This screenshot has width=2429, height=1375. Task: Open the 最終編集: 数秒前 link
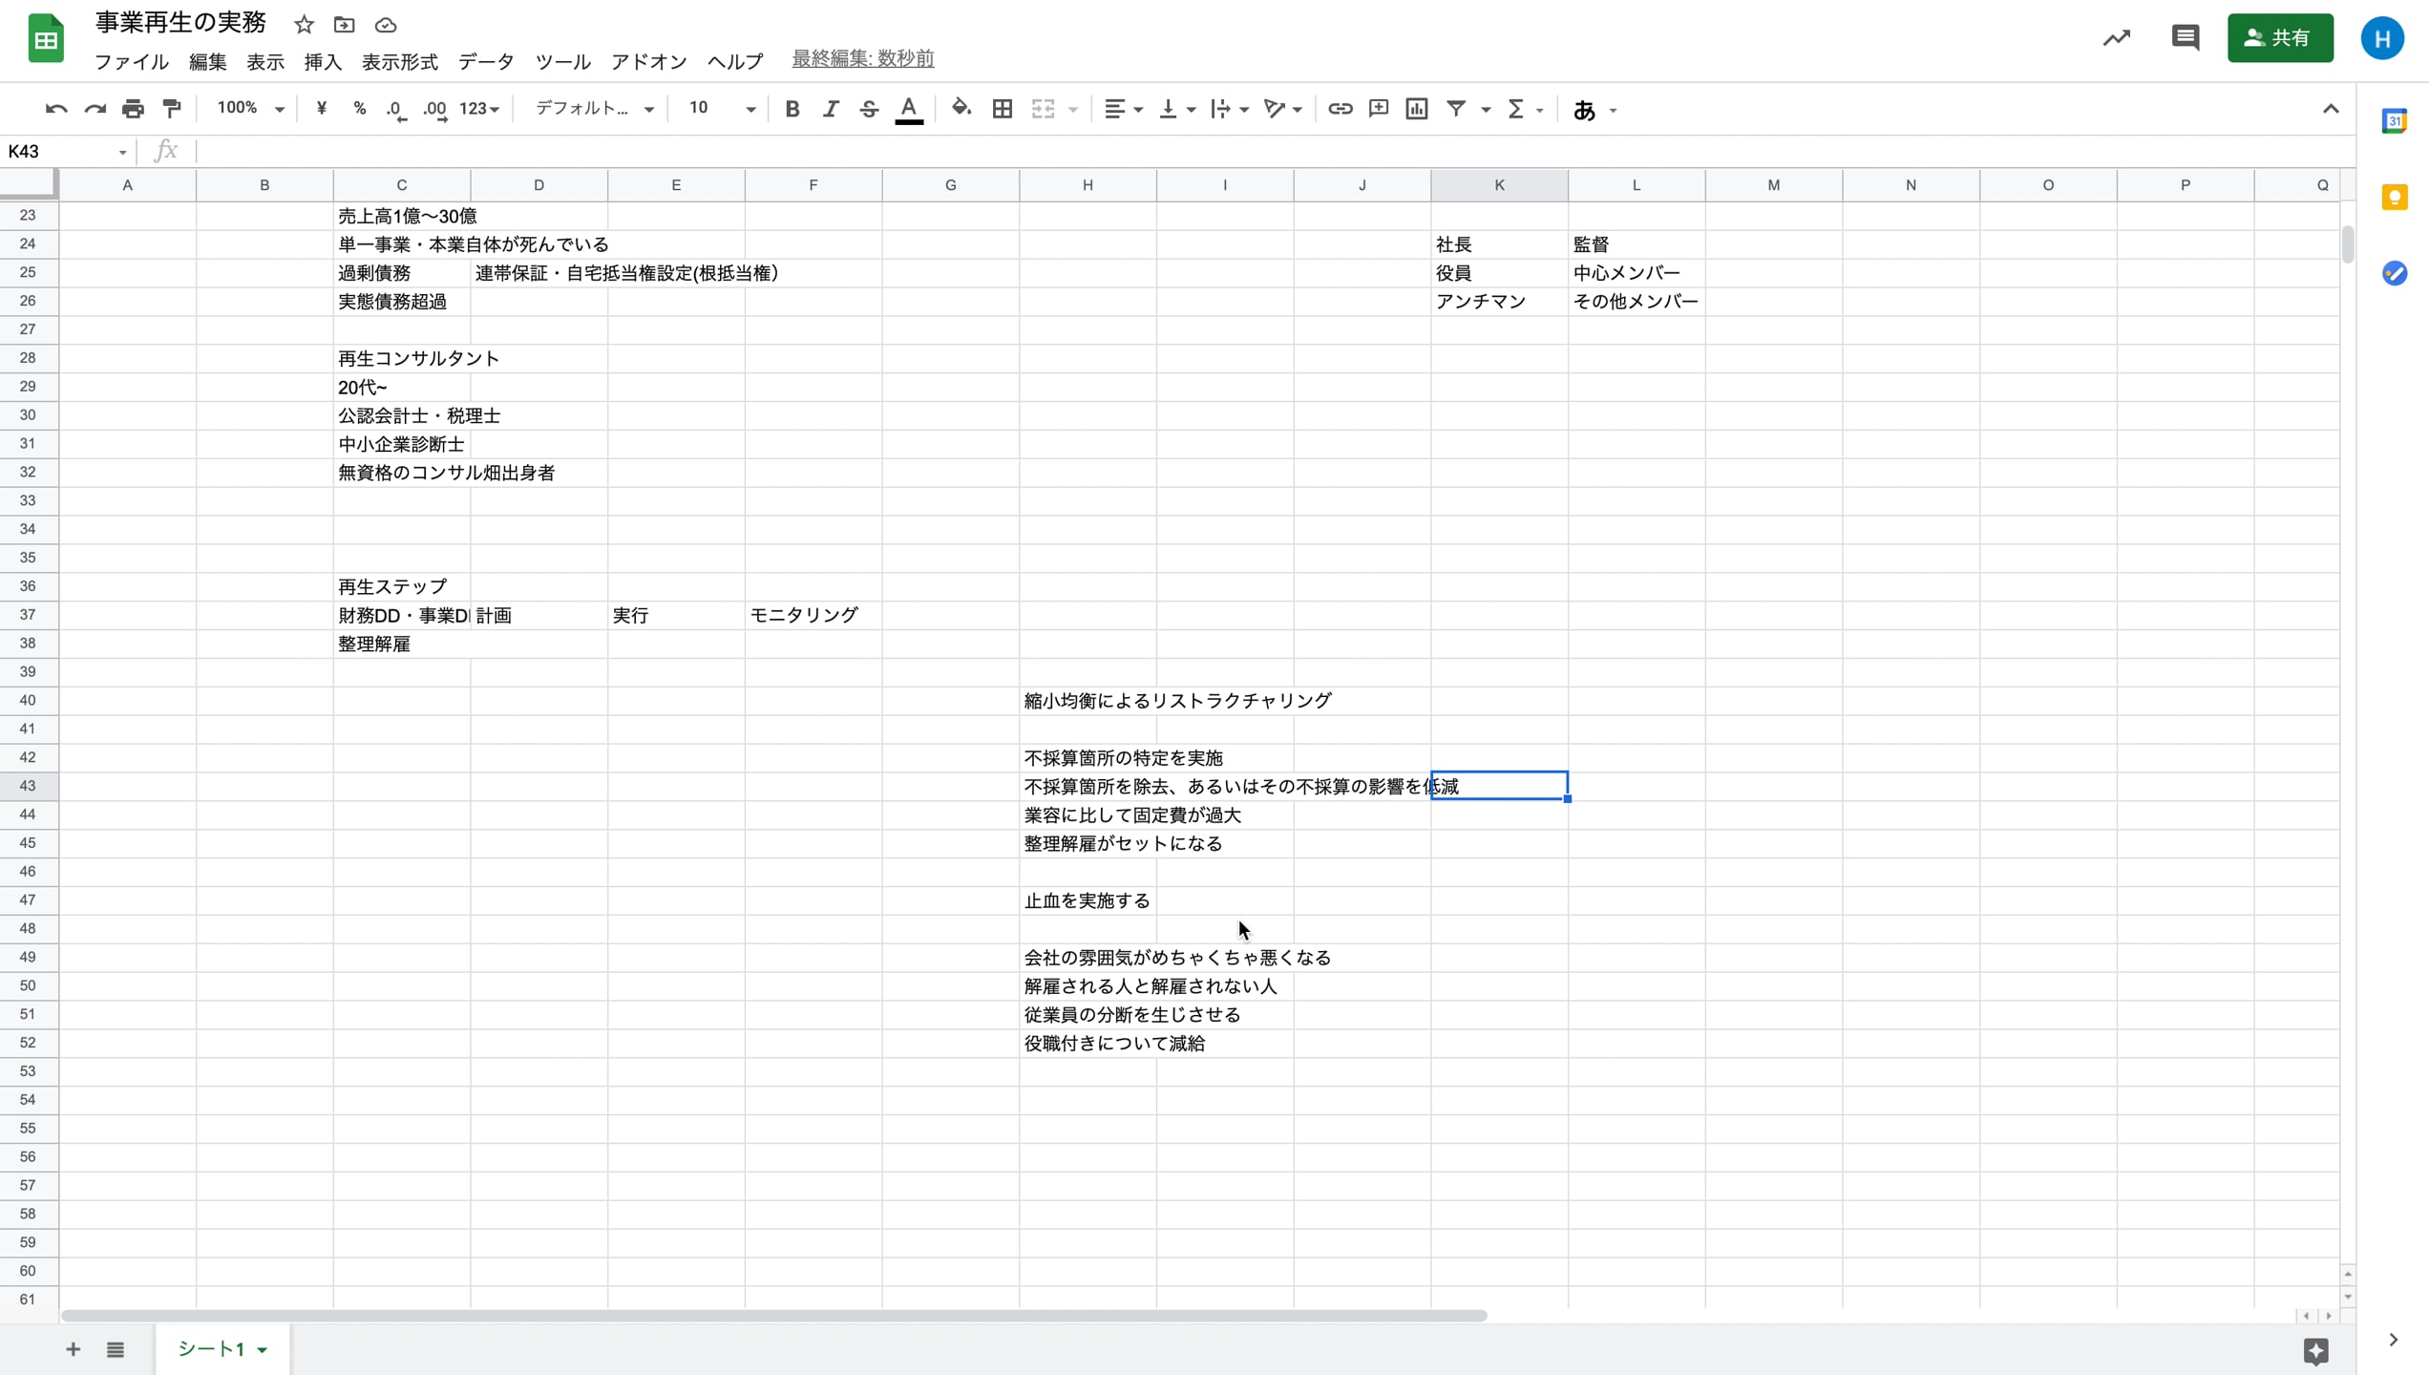point(862,59)
